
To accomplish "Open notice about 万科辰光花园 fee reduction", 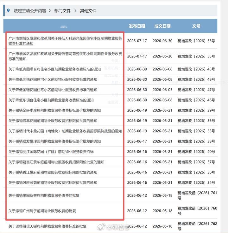I will pos(65,41).
